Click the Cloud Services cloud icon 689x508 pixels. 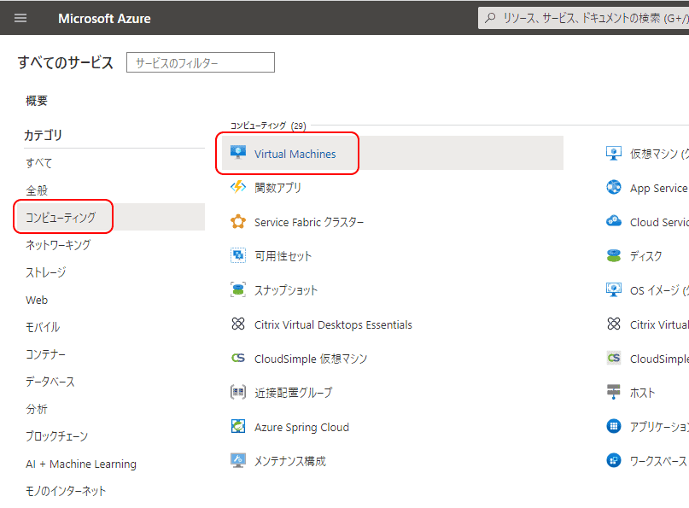(614, 220)
